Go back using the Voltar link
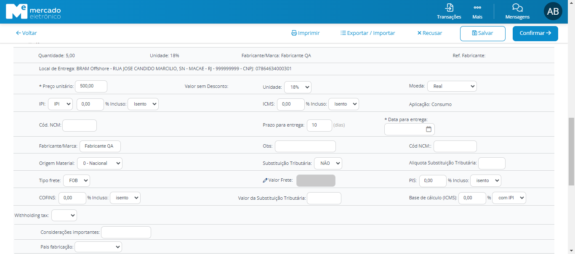The image size is (575, 254). click(26, 33)
